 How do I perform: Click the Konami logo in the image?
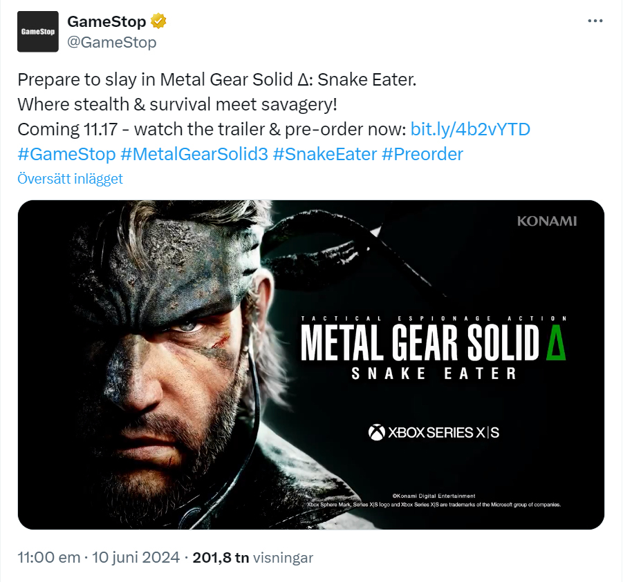547,221
